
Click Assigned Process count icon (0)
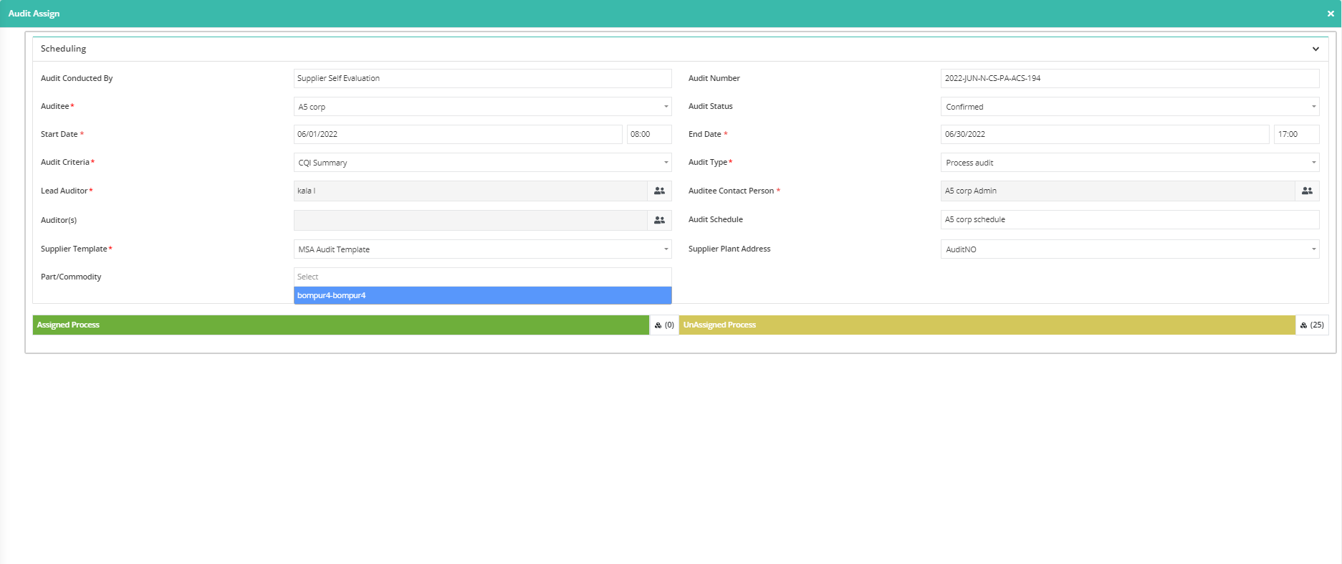pos(664,325)
